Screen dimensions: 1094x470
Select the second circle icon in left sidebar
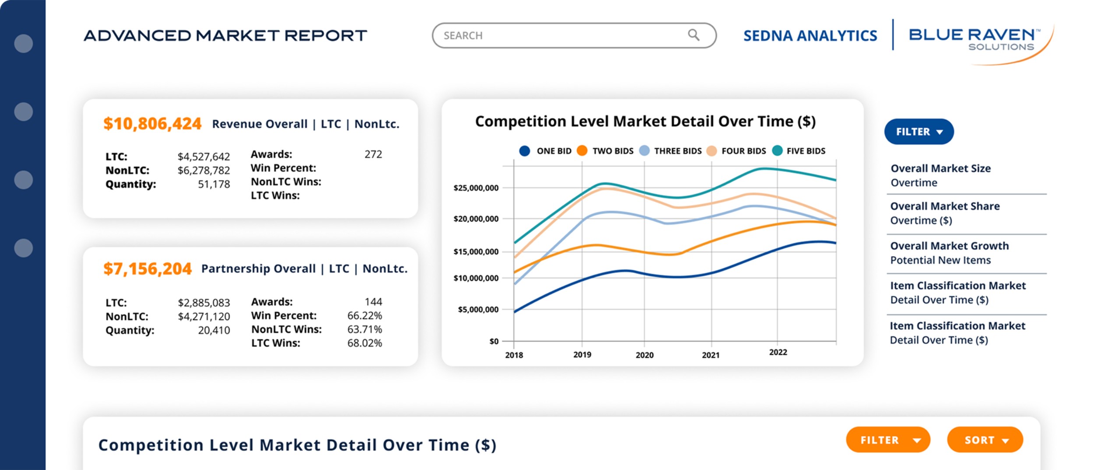click(23, 111)
